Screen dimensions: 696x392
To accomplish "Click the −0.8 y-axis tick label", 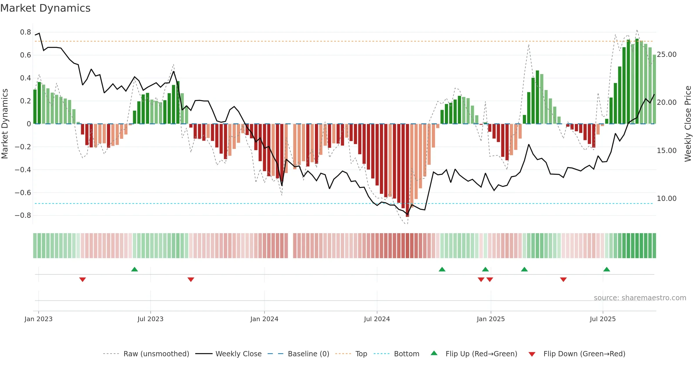I will click(23, 215).
